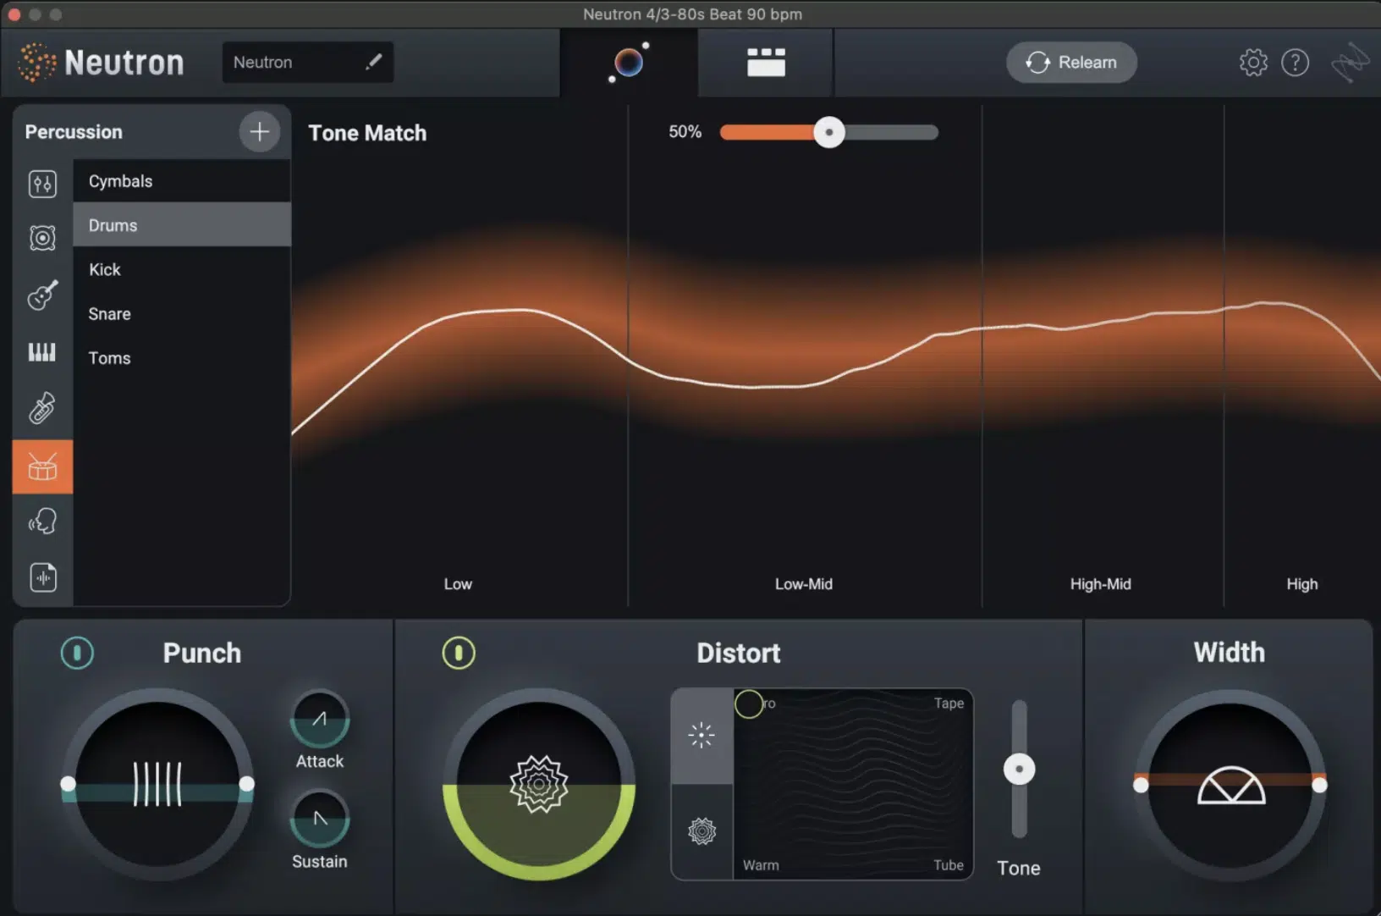Click the distortion XY pad circle node
The image size is (1381, 916).
tap(749, 704)
